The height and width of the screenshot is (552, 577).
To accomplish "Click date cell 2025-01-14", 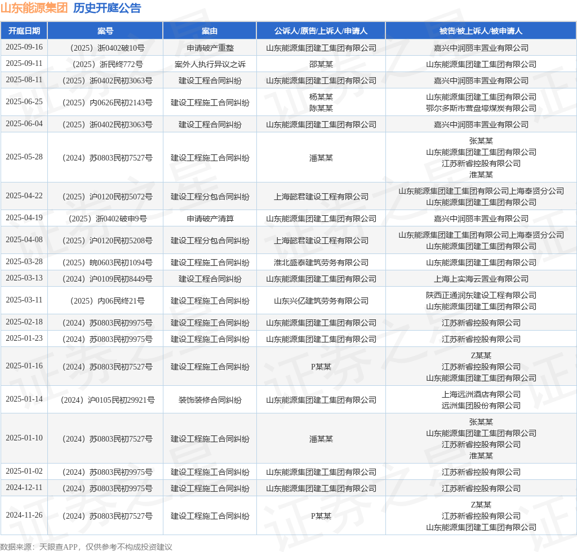I will click(x=24, y=399).
